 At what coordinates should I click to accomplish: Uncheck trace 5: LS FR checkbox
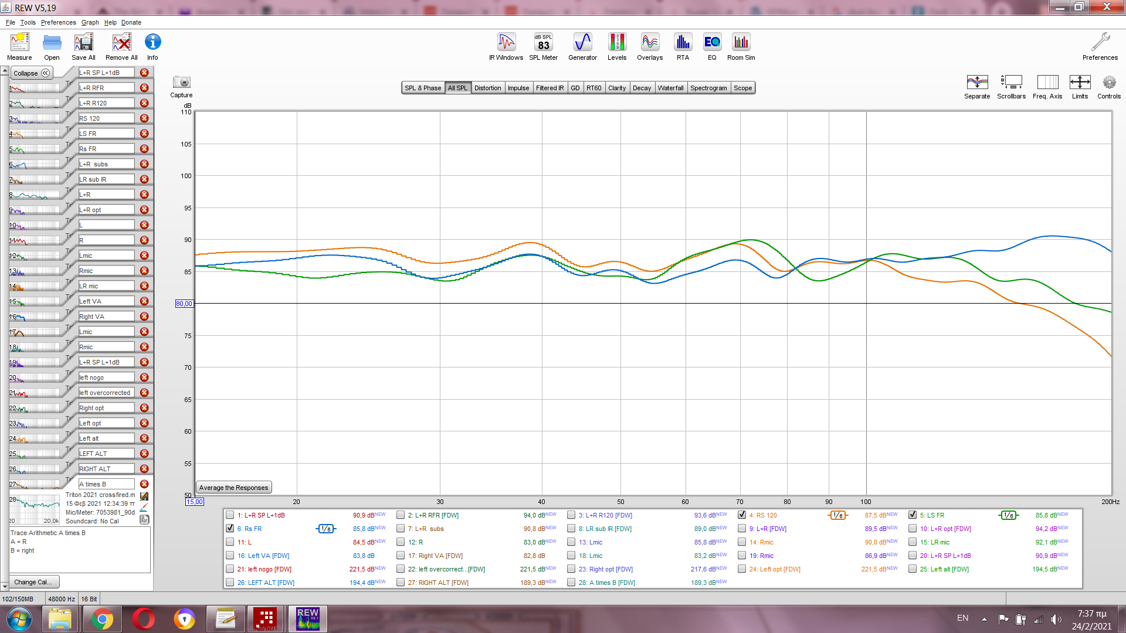point(913,515)
